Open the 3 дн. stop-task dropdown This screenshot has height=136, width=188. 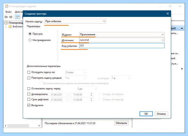tap(87, 89)
